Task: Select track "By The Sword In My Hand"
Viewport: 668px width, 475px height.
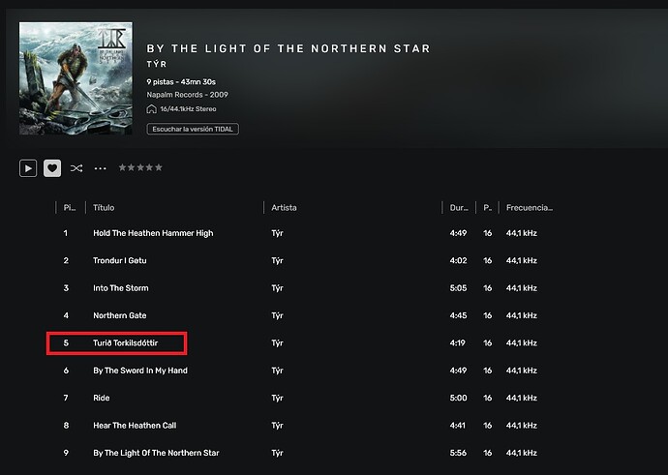Action: [x=140, y=371]
